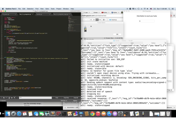Click Show All in downloads bar
This screenshot has height=125, width=176.
click(169, 107)
